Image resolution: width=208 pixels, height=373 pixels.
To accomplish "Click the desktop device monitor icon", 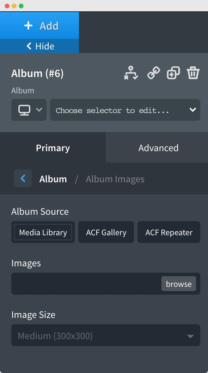I will click(x=25, y=110).
